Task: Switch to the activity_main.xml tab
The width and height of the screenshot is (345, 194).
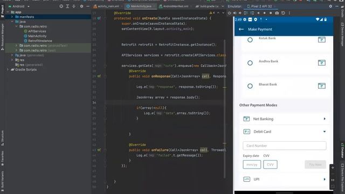Action: tap(108, 6)
